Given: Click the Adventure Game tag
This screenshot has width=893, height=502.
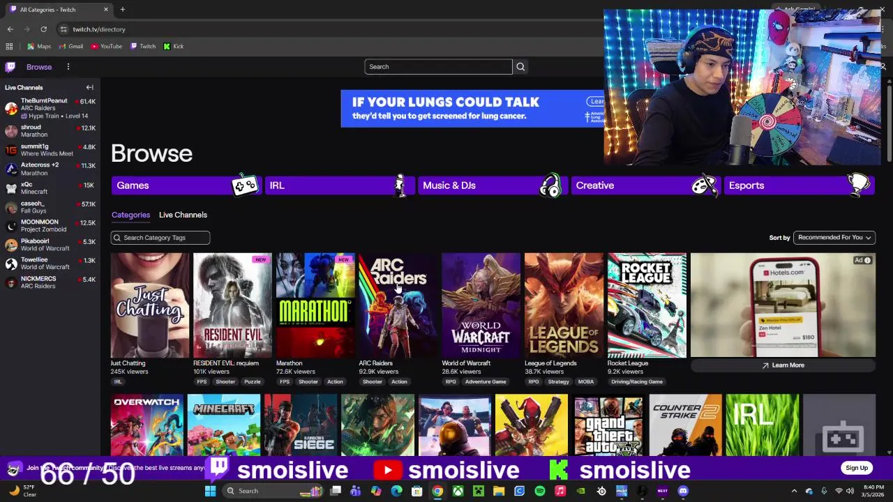Looking at the screenshot, I should pos(486,381).
